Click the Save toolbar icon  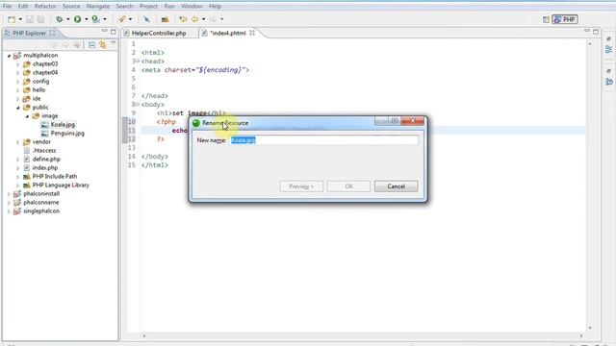pyautogui.click(x=30, y=19)
